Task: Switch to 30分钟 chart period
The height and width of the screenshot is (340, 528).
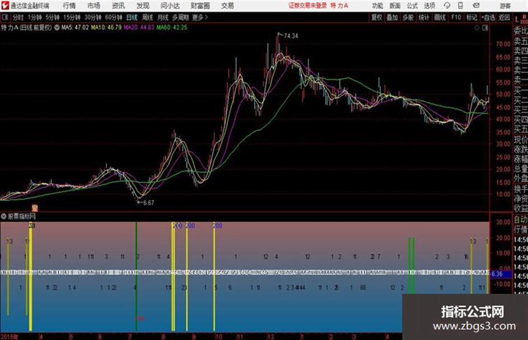Action: click(x=93, y=17)
